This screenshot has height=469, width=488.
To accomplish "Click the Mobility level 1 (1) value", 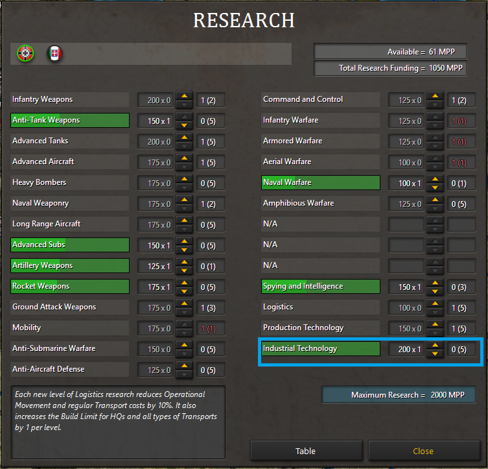I will click(x=211, y=328).
